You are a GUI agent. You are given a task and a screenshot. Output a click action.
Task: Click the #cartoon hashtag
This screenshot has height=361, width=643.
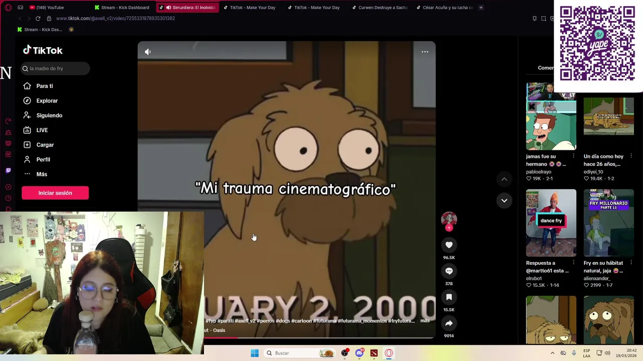click(x=301, y=321)
